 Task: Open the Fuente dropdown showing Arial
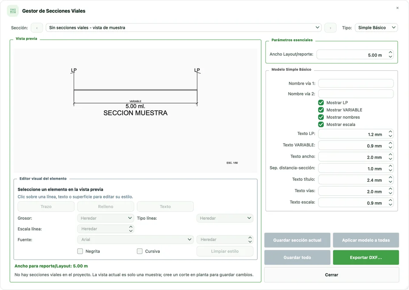tap(135, 239)
